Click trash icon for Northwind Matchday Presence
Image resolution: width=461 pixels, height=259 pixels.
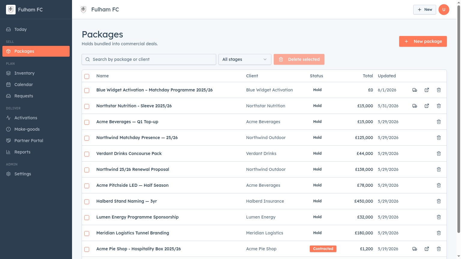click(x=439, y=138)
